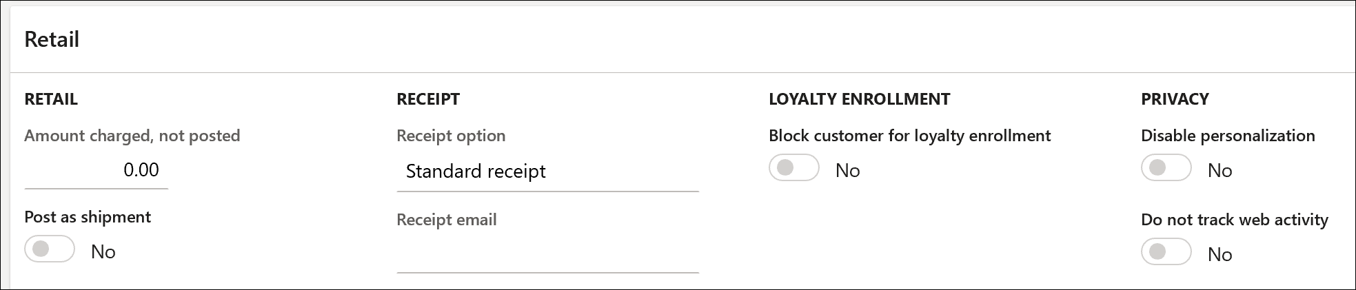Image resolution: width=1356 pixels, height=290 pixels.
Task: Click the "Receipt email" field label
Action: click(447, 220)
